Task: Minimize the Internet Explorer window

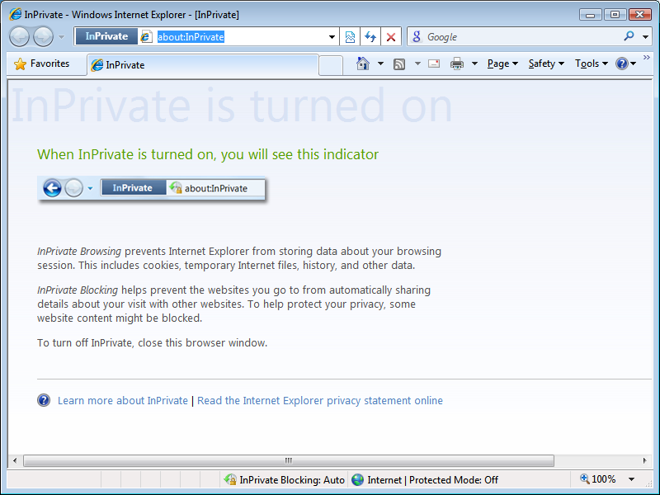Action: pos(590,15)
